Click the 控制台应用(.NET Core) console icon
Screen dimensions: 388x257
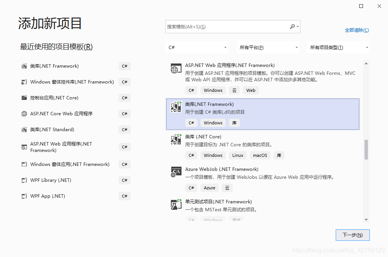point(24,98)
